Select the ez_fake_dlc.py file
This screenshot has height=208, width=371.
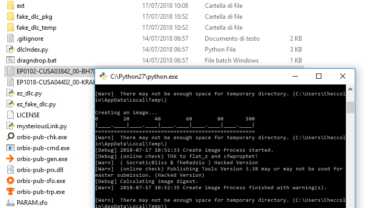pos(36,104)
